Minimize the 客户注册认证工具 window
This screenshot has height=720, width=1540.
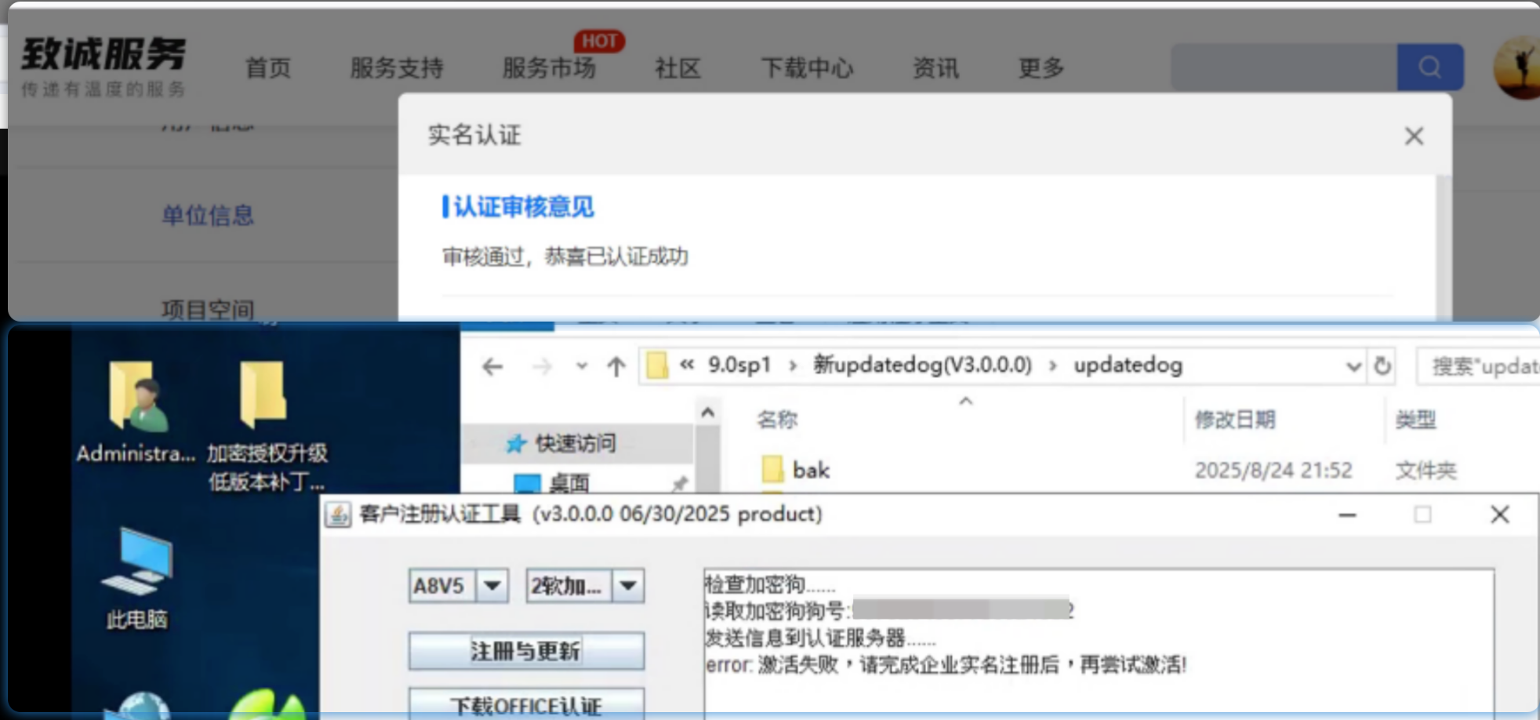[x=1347, y=515]
